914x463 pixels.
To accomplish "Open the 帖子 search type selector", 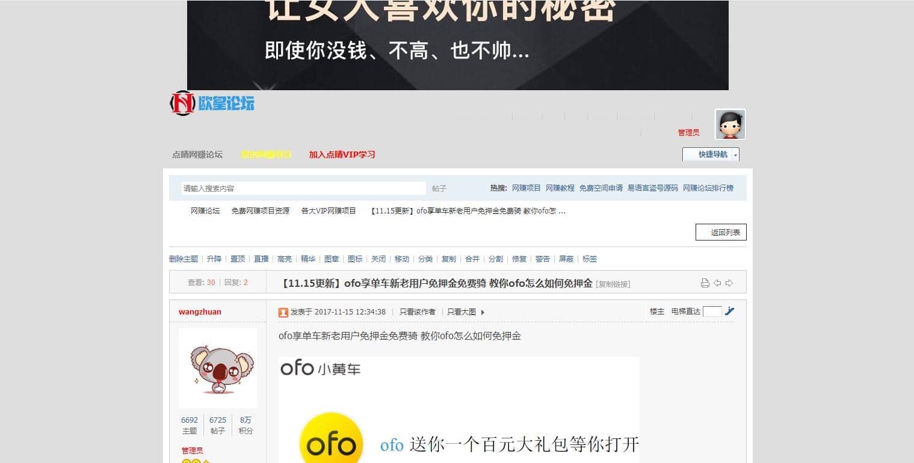I will pyautogui.click(x=439, y=188).
